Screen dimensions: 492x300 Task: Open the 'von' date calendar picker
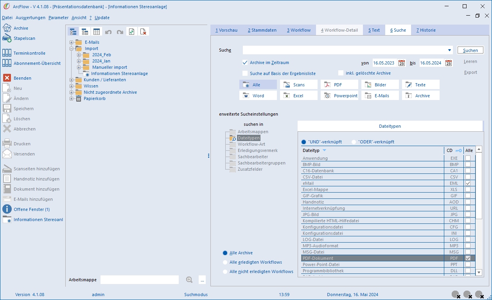coord(402,63)
